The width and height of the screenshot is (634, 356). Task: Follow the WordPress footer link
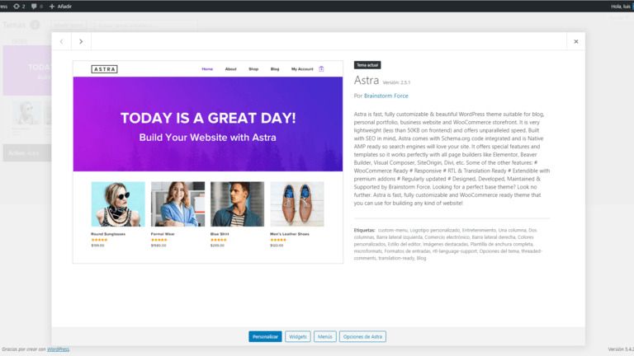coord(58,349)
